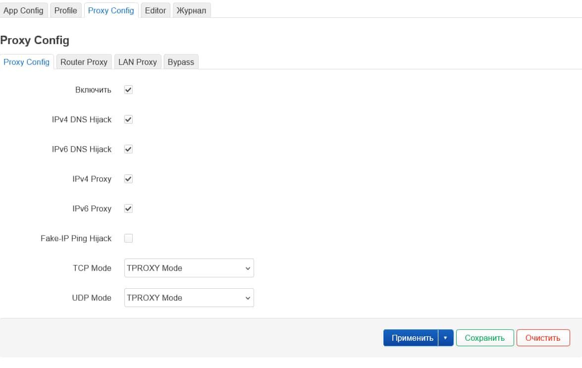Go to the Журнал tab
This screenshot has width=582, height=368.
point(191,10)
